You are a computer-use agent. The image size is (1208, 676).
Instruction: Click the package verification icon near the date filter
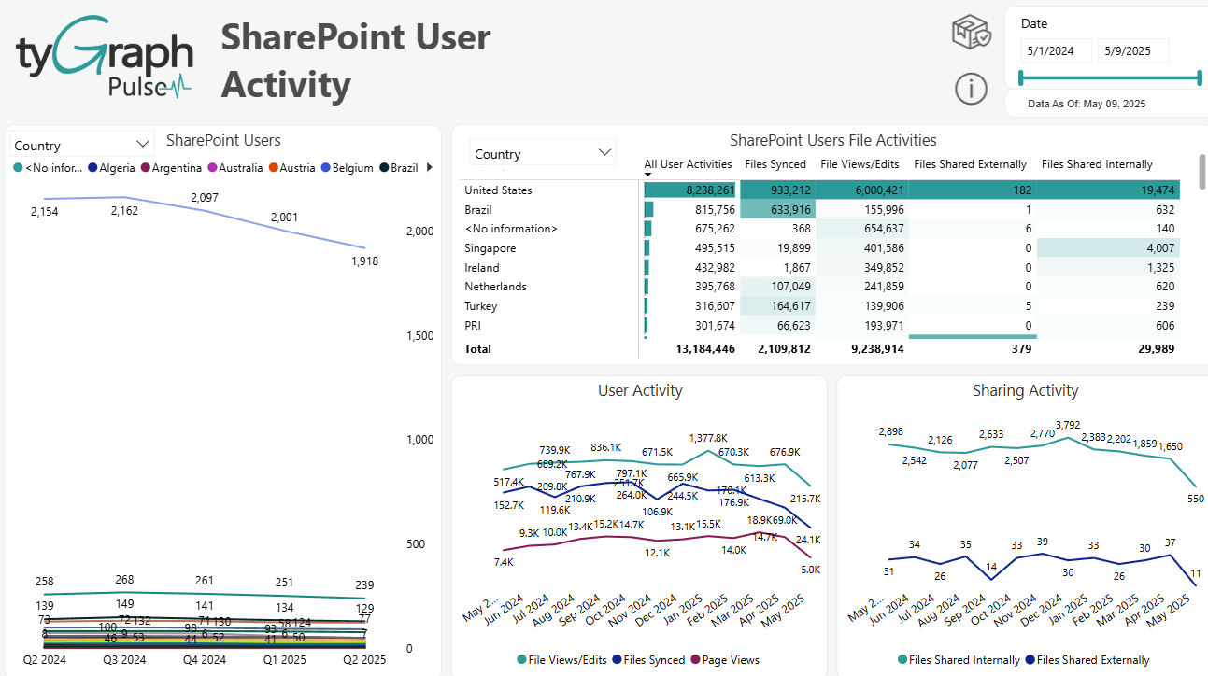[971, 31]
